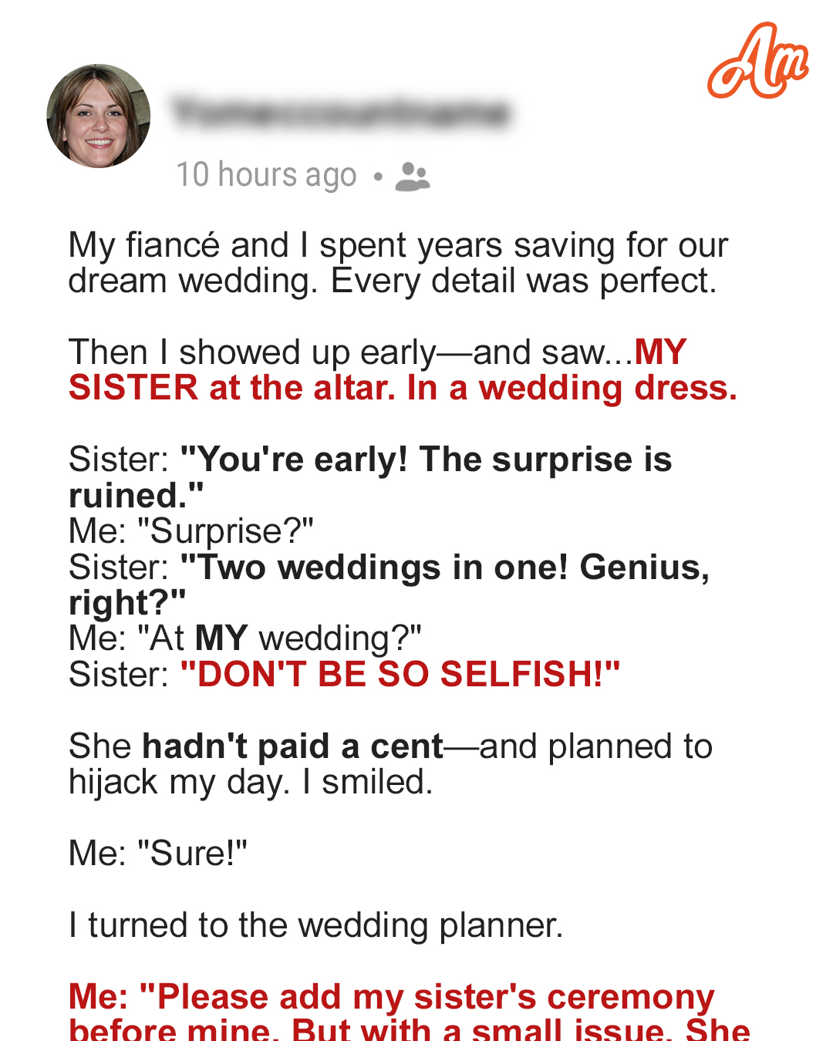Click the line Me: "Surprise?"
Viewport: 833px width, 1041px height.
191,531
